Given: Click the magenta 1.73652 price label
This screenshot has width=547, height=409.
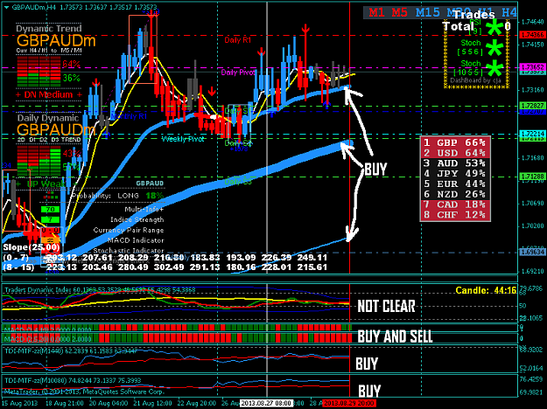Looking at the screenshot, I should 533,67.
